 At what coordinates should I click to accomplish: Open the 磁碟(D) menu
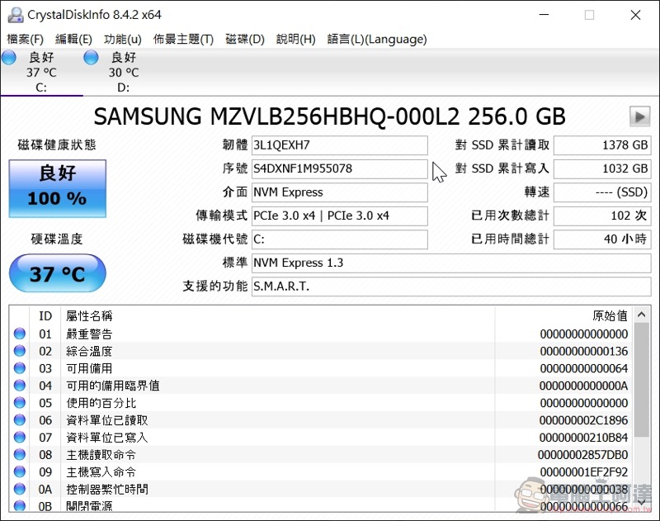[x=245, y=39]
